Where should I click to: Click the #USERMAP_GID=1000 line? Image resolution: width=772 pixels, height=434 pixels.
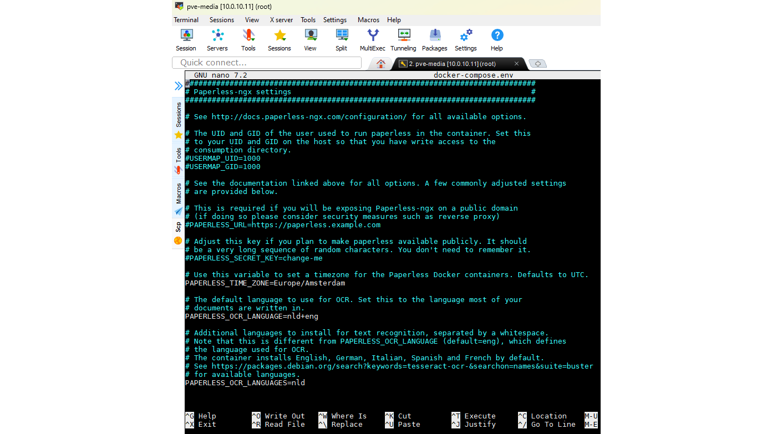pos(223,167)
